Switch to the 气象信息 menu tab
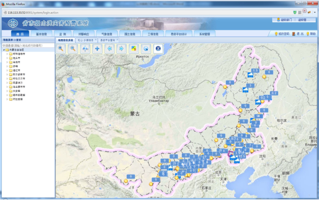 [106, 34]
